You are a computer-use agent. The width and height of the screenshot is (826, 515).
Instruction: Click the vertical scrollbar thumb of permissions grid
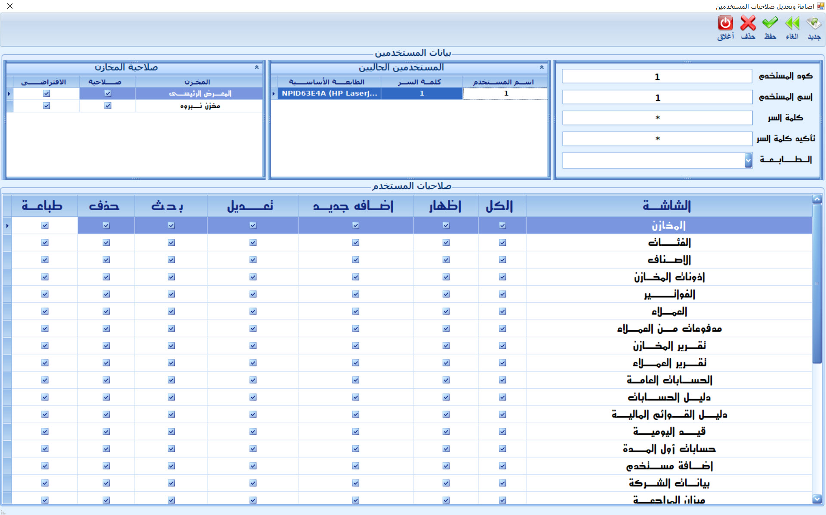click(x=817, y=283)
